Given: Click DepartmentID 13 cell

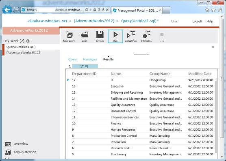Looking at the screenshot, I should point(74,105).
